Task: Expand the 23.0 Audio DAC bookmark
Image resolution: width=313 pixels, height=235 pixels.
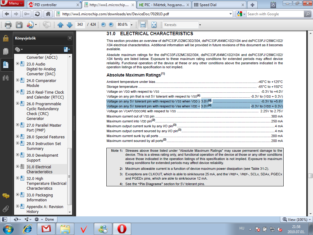Action: click(x=17, y=64)
